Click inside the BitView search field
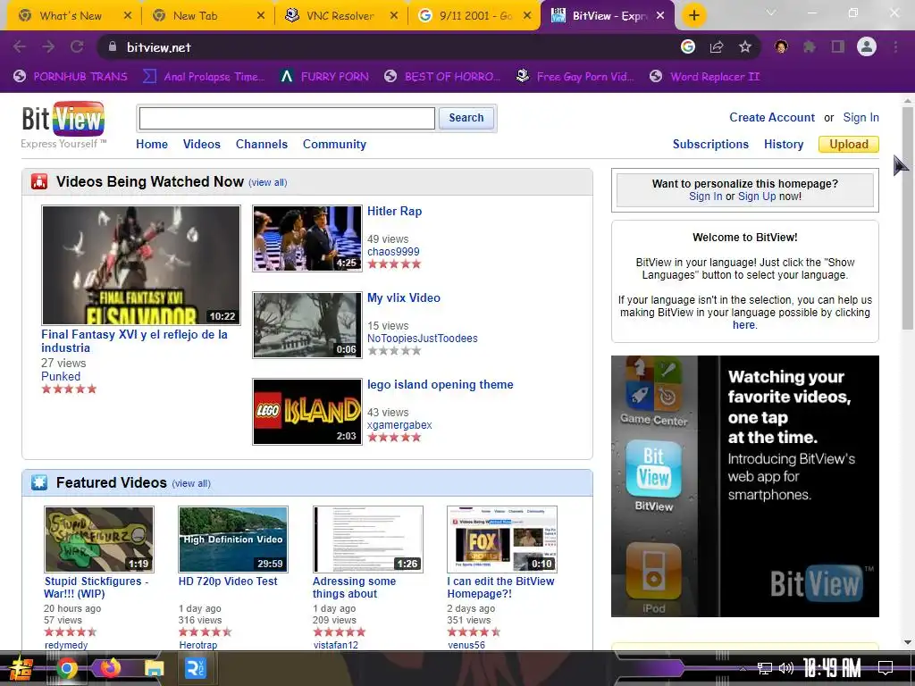915x686 pixels. coord(287,118)
